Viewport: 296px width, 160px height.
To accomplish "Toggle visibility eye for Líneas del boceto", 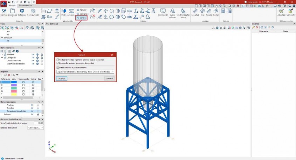I will click(33, 61).
